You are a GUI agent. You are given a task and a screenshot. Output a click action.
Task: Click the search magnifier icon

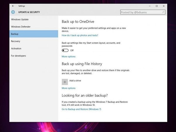pos(163,12)
